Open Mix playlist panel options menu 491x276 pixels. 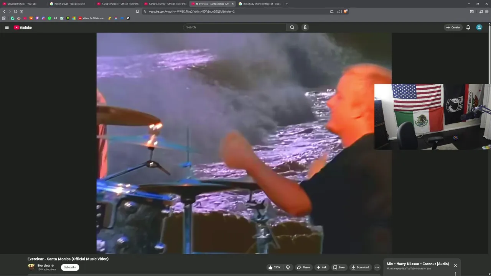click(x=455, y=274)
